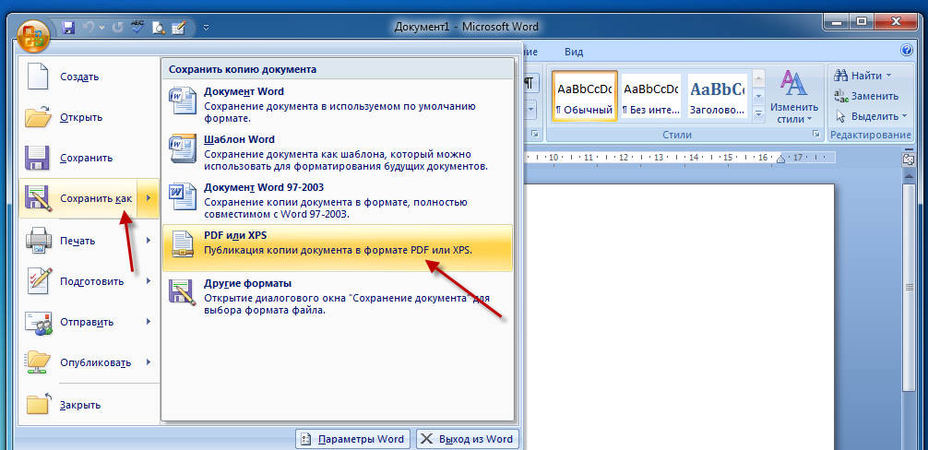Expand the full styles gallery
Viewport: 928px width, 450px height.
click(x=759, y=114)
